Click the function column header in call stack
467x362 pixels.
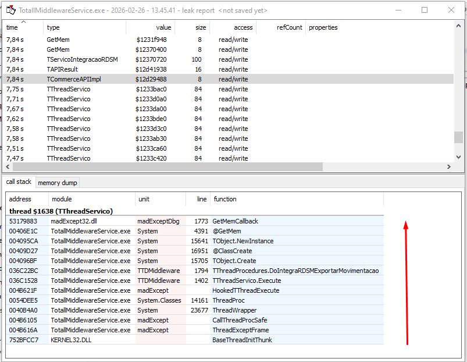(x=297, y=199)
